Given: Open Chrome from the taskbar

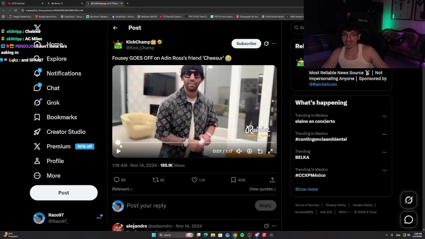Looking at the screenshot, I should (x=235, y=235).
